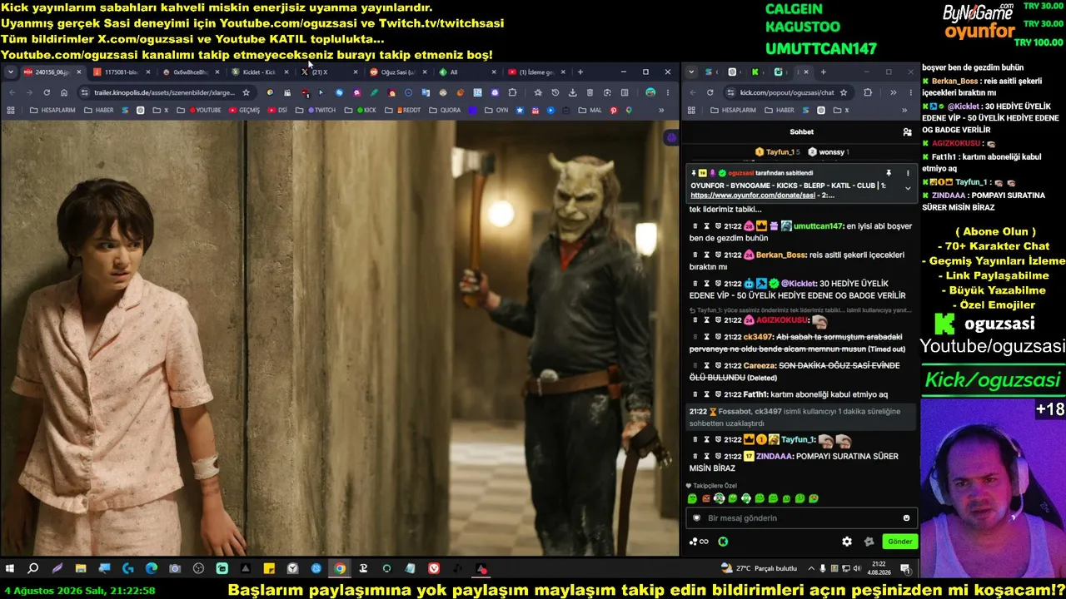Viewport: 1066px width, 599px height.
Task: Open the HABER bookmark folder in the chat browser
Action: click(x=779, y=110)
